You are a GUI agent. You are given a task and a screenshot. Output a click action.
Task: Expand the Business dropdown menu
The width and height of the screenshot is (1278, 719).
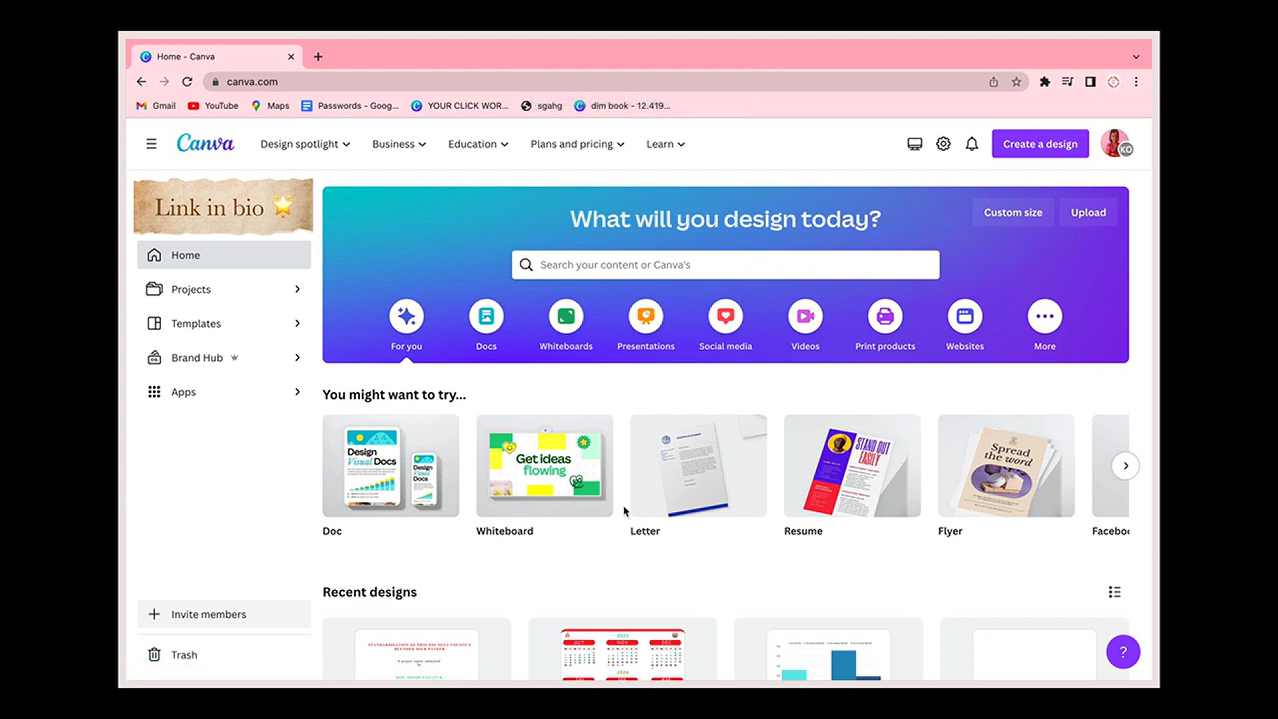[399, 144]
